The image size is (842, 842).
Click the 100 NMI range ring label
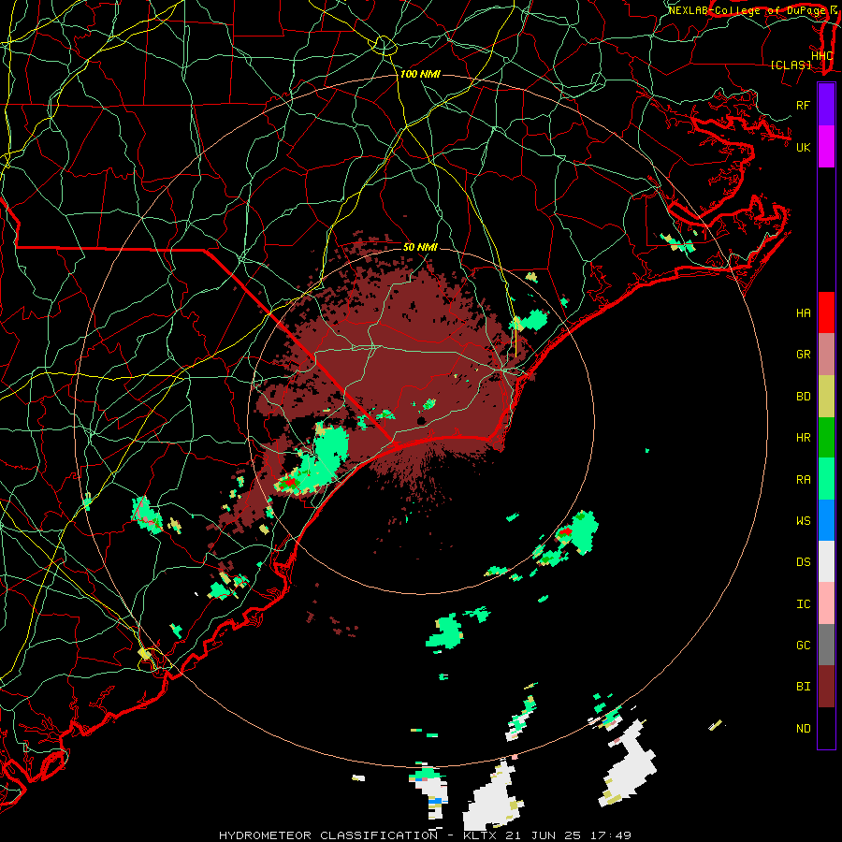tap(420, 74)
